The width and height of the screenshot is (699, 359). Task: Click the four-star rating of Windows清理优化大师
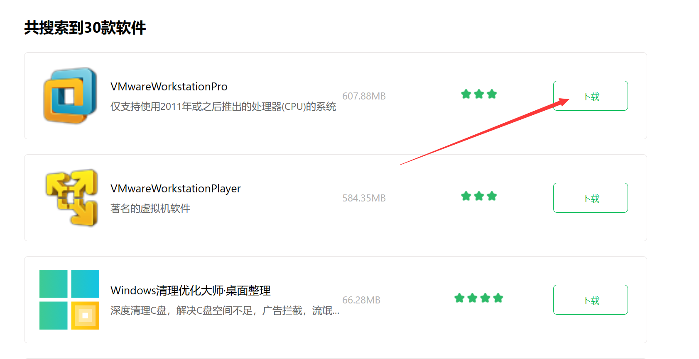tap(479, 298)
